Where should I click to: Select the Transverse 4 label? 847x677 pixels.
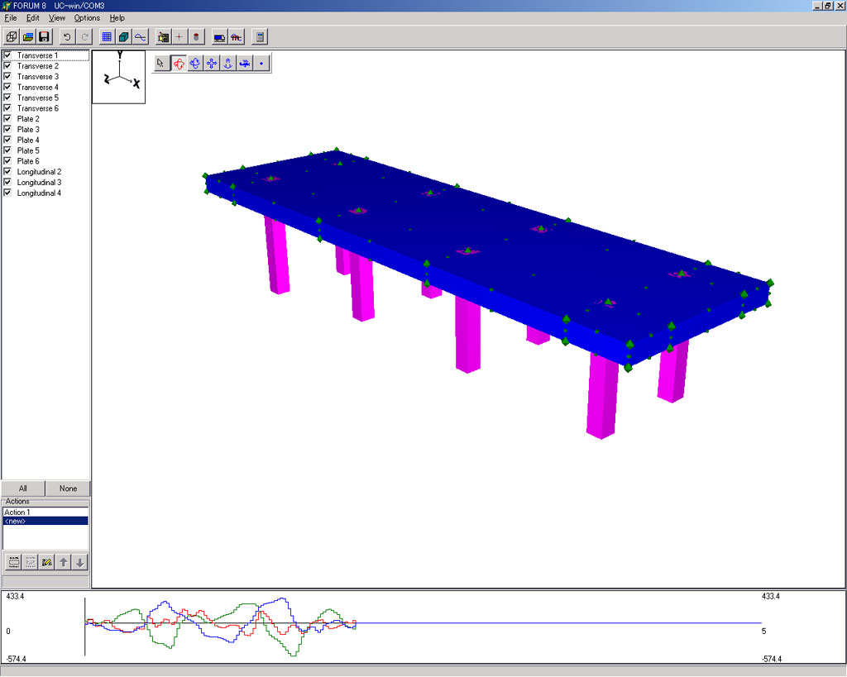pyautogui.click(x=38, y=87)
